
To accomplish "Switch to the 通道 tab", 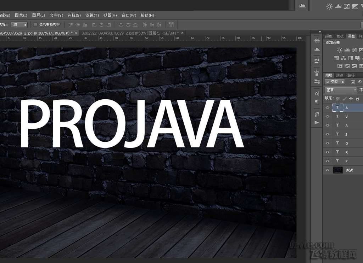I will (340, 75).
